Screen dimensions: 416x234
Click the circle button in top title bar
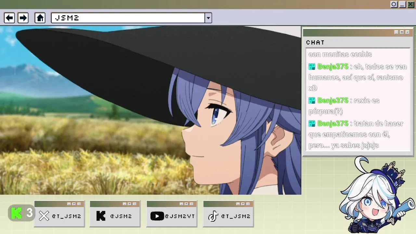coord(394,4)
